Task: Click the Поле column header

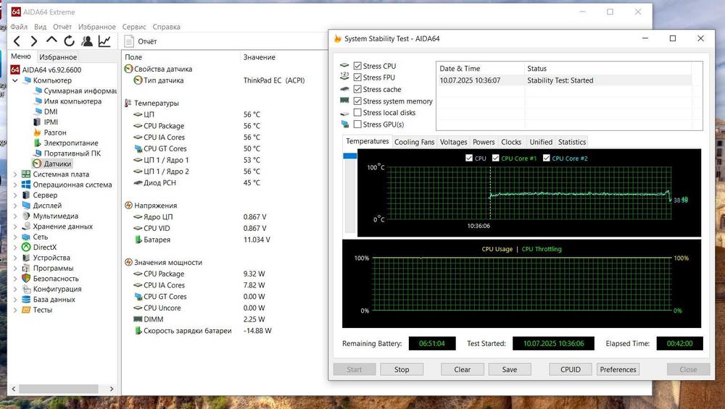Action: tap(133, 57)
